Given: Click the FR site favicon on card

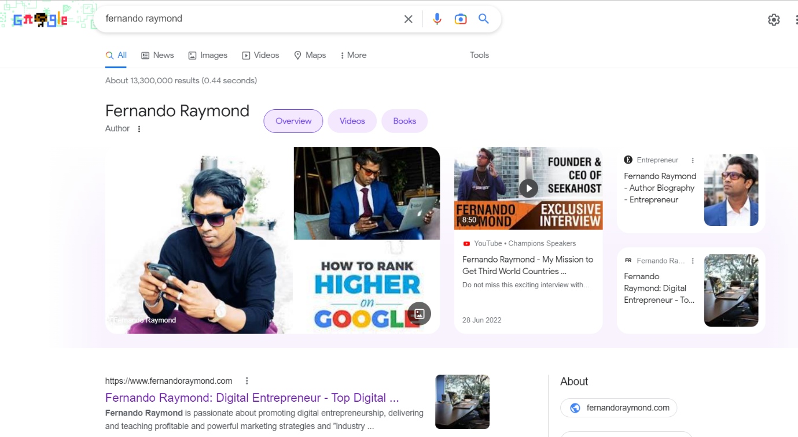Looking at the screenshot, I should 628,261.
